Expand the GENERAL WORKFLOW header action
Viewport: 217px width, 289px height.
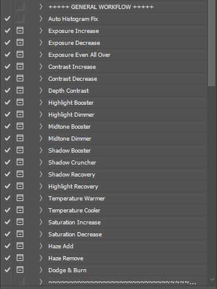[41, 7]
